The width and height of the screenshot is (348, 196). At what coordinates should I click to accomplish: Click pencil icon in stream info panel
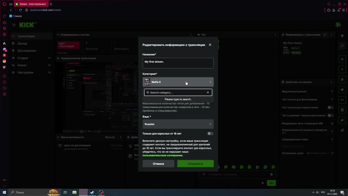pyautogui.click(x=325, y=35)
